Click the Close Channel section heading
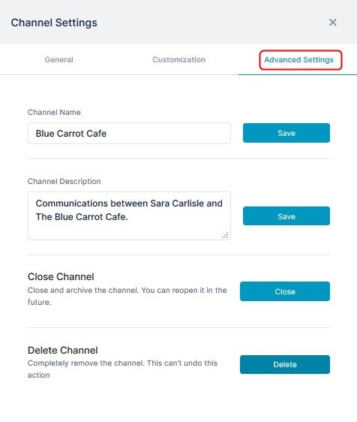The image size is (357, 422). coord(61,276)
